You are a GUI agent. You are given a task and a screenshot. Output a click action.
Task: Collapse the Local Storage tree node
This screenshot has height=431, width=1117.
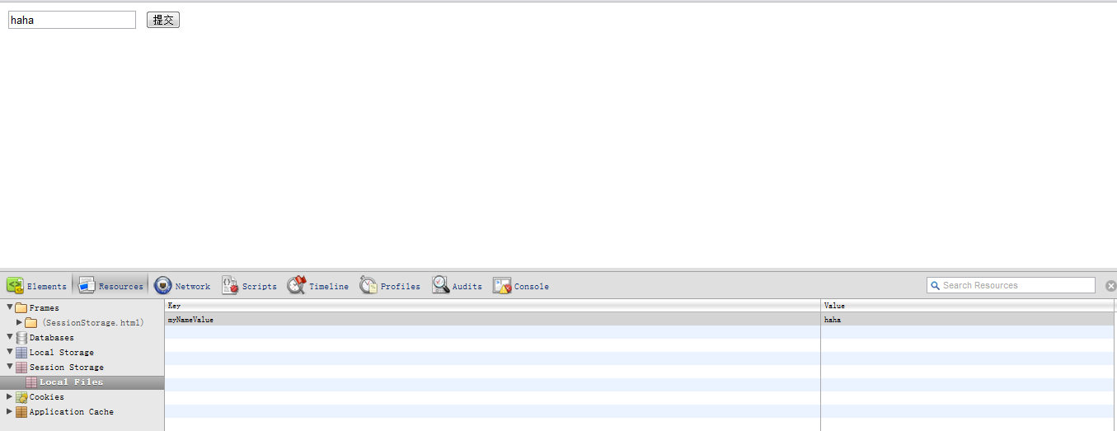point(10,352)
